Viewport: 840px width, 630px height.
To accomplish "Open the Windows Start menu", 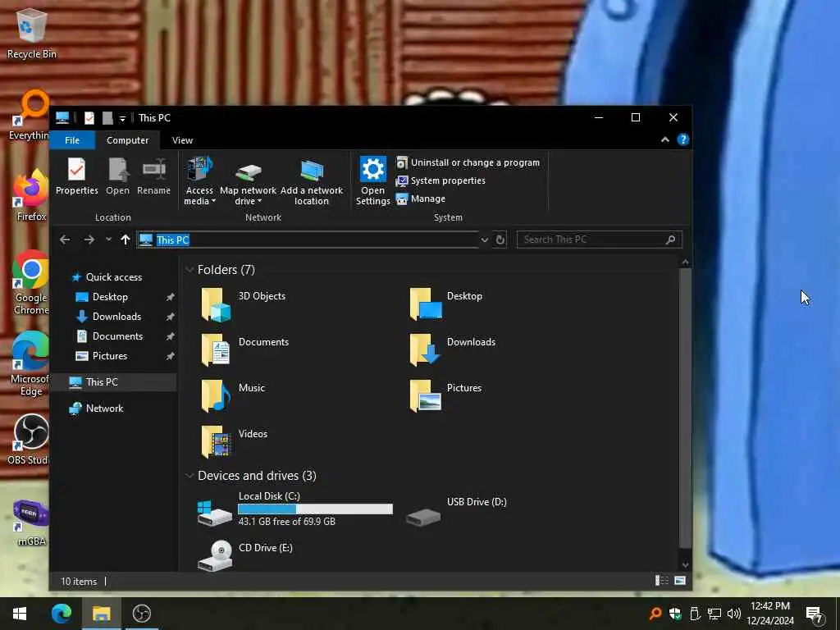I will [x=20, y=614].
